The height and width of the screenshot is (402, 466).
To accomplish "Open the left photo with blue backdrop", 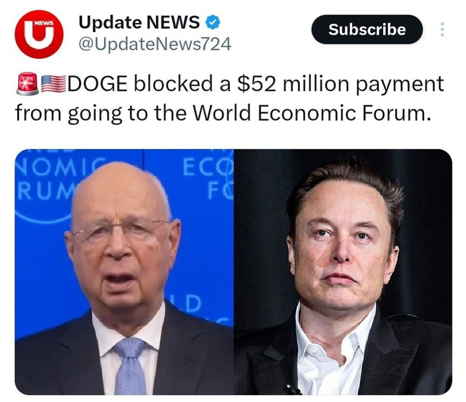I will pos(124,272).
